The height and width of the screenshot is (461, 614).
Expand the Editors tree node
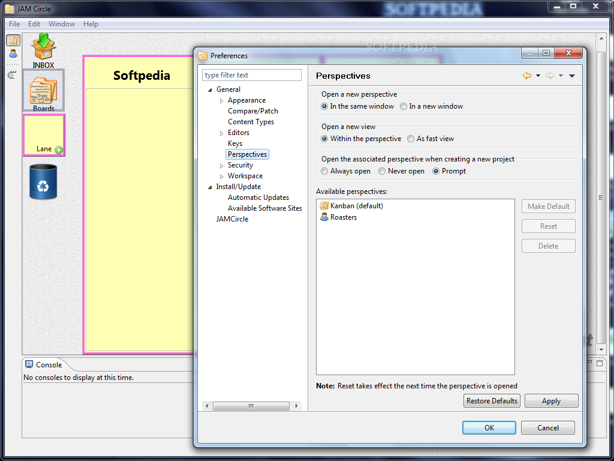pos(222,133)
